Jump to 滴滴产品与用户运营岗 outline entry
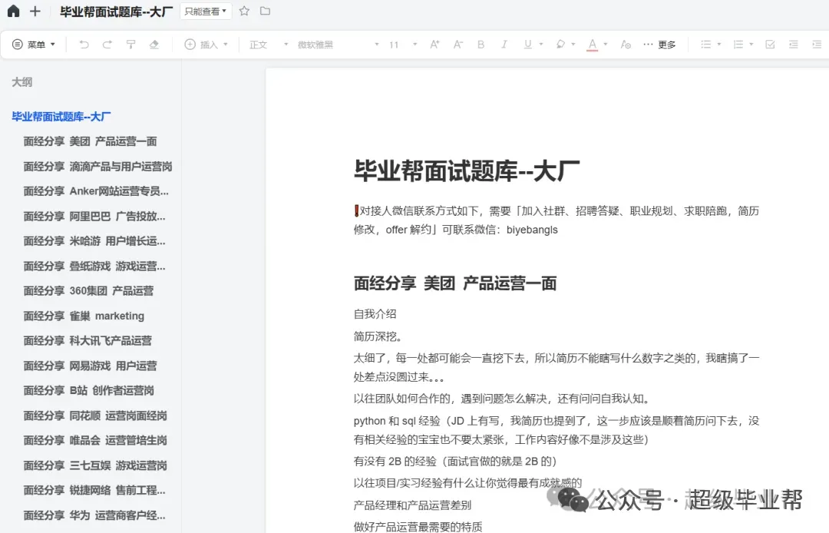The width and height of the screenshot is (829, 533). pos(97,167)
